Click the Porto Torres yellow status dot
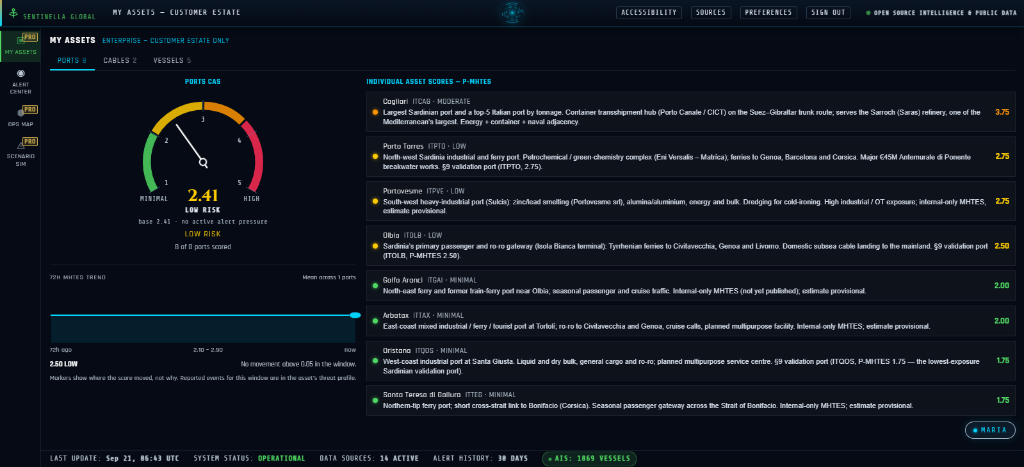The image size is (1024, 467). coord(375,156)
